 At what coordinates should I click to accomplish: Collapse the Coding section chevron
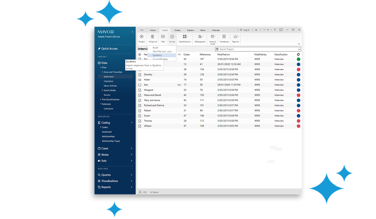pos(132,123)
